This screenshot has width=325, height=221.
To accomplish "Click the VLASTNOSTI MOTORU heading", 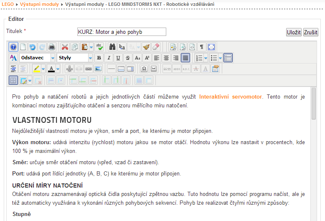I will click(52, 120).
